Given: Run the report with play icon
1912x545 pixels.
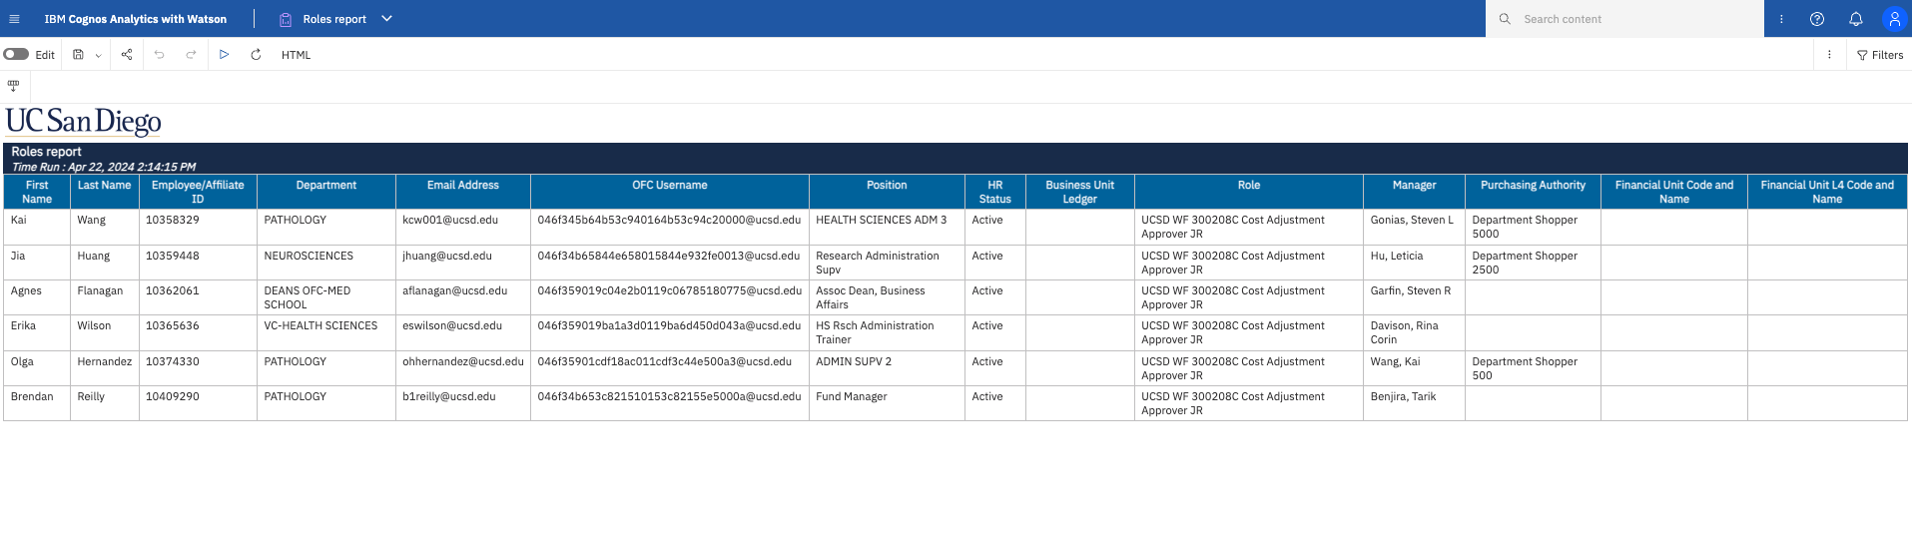Looking at the screenshot, I should point(224,55).
